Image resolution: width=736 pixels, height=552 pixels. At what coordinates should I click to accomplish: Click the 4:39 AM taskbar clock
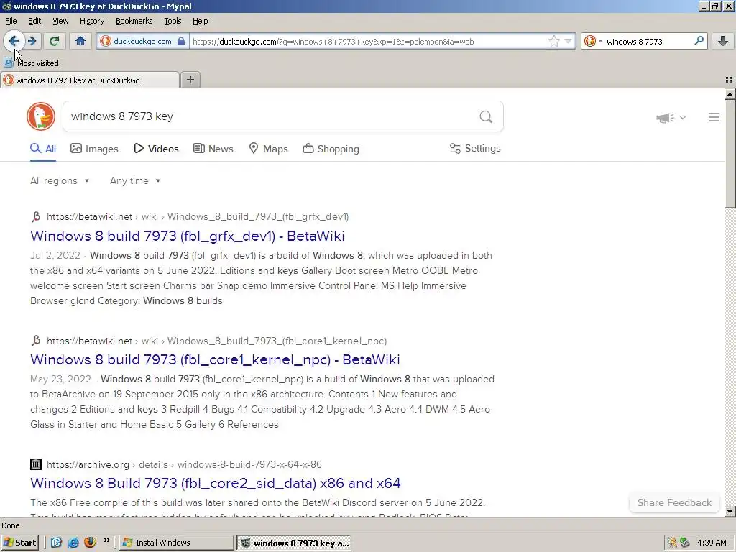pos(712,543)
